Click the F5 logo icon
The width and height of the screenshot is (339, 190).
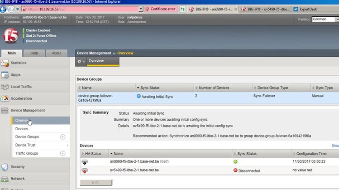pyautogui.click(x=10, y=36)
